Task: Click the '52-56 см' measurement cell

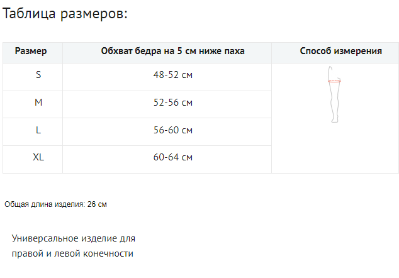Action: point(172,103)
